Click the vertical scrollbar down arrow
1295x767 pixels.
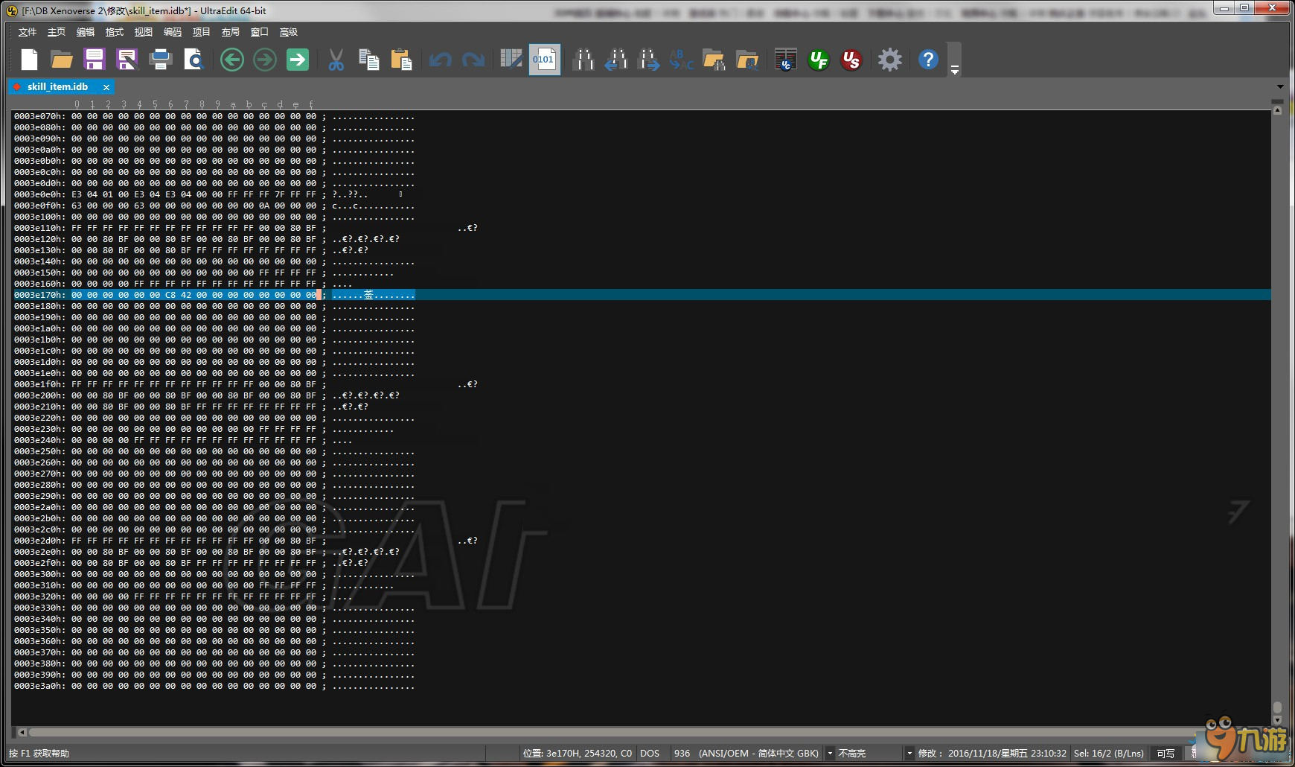1277,720
